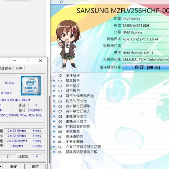Click the firmware field showing BXV75M0Q
The width and height of the screenshot is (169, 169).
(x=146, y=19)
